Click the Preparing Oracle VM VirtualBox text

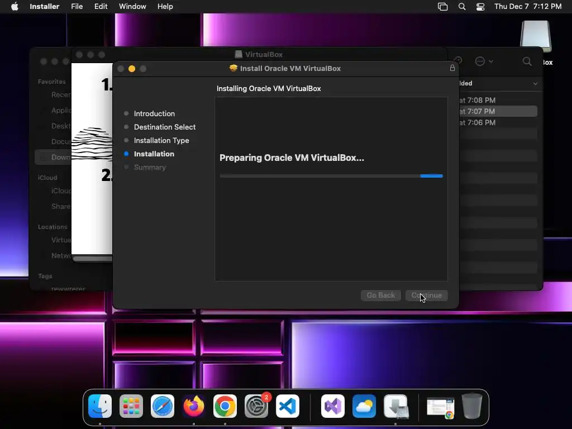292,158
